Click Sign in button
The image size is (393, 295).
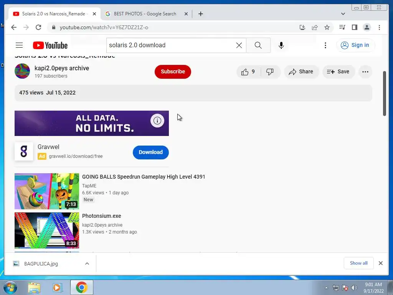pyautogui.click(x=355, y=45)
